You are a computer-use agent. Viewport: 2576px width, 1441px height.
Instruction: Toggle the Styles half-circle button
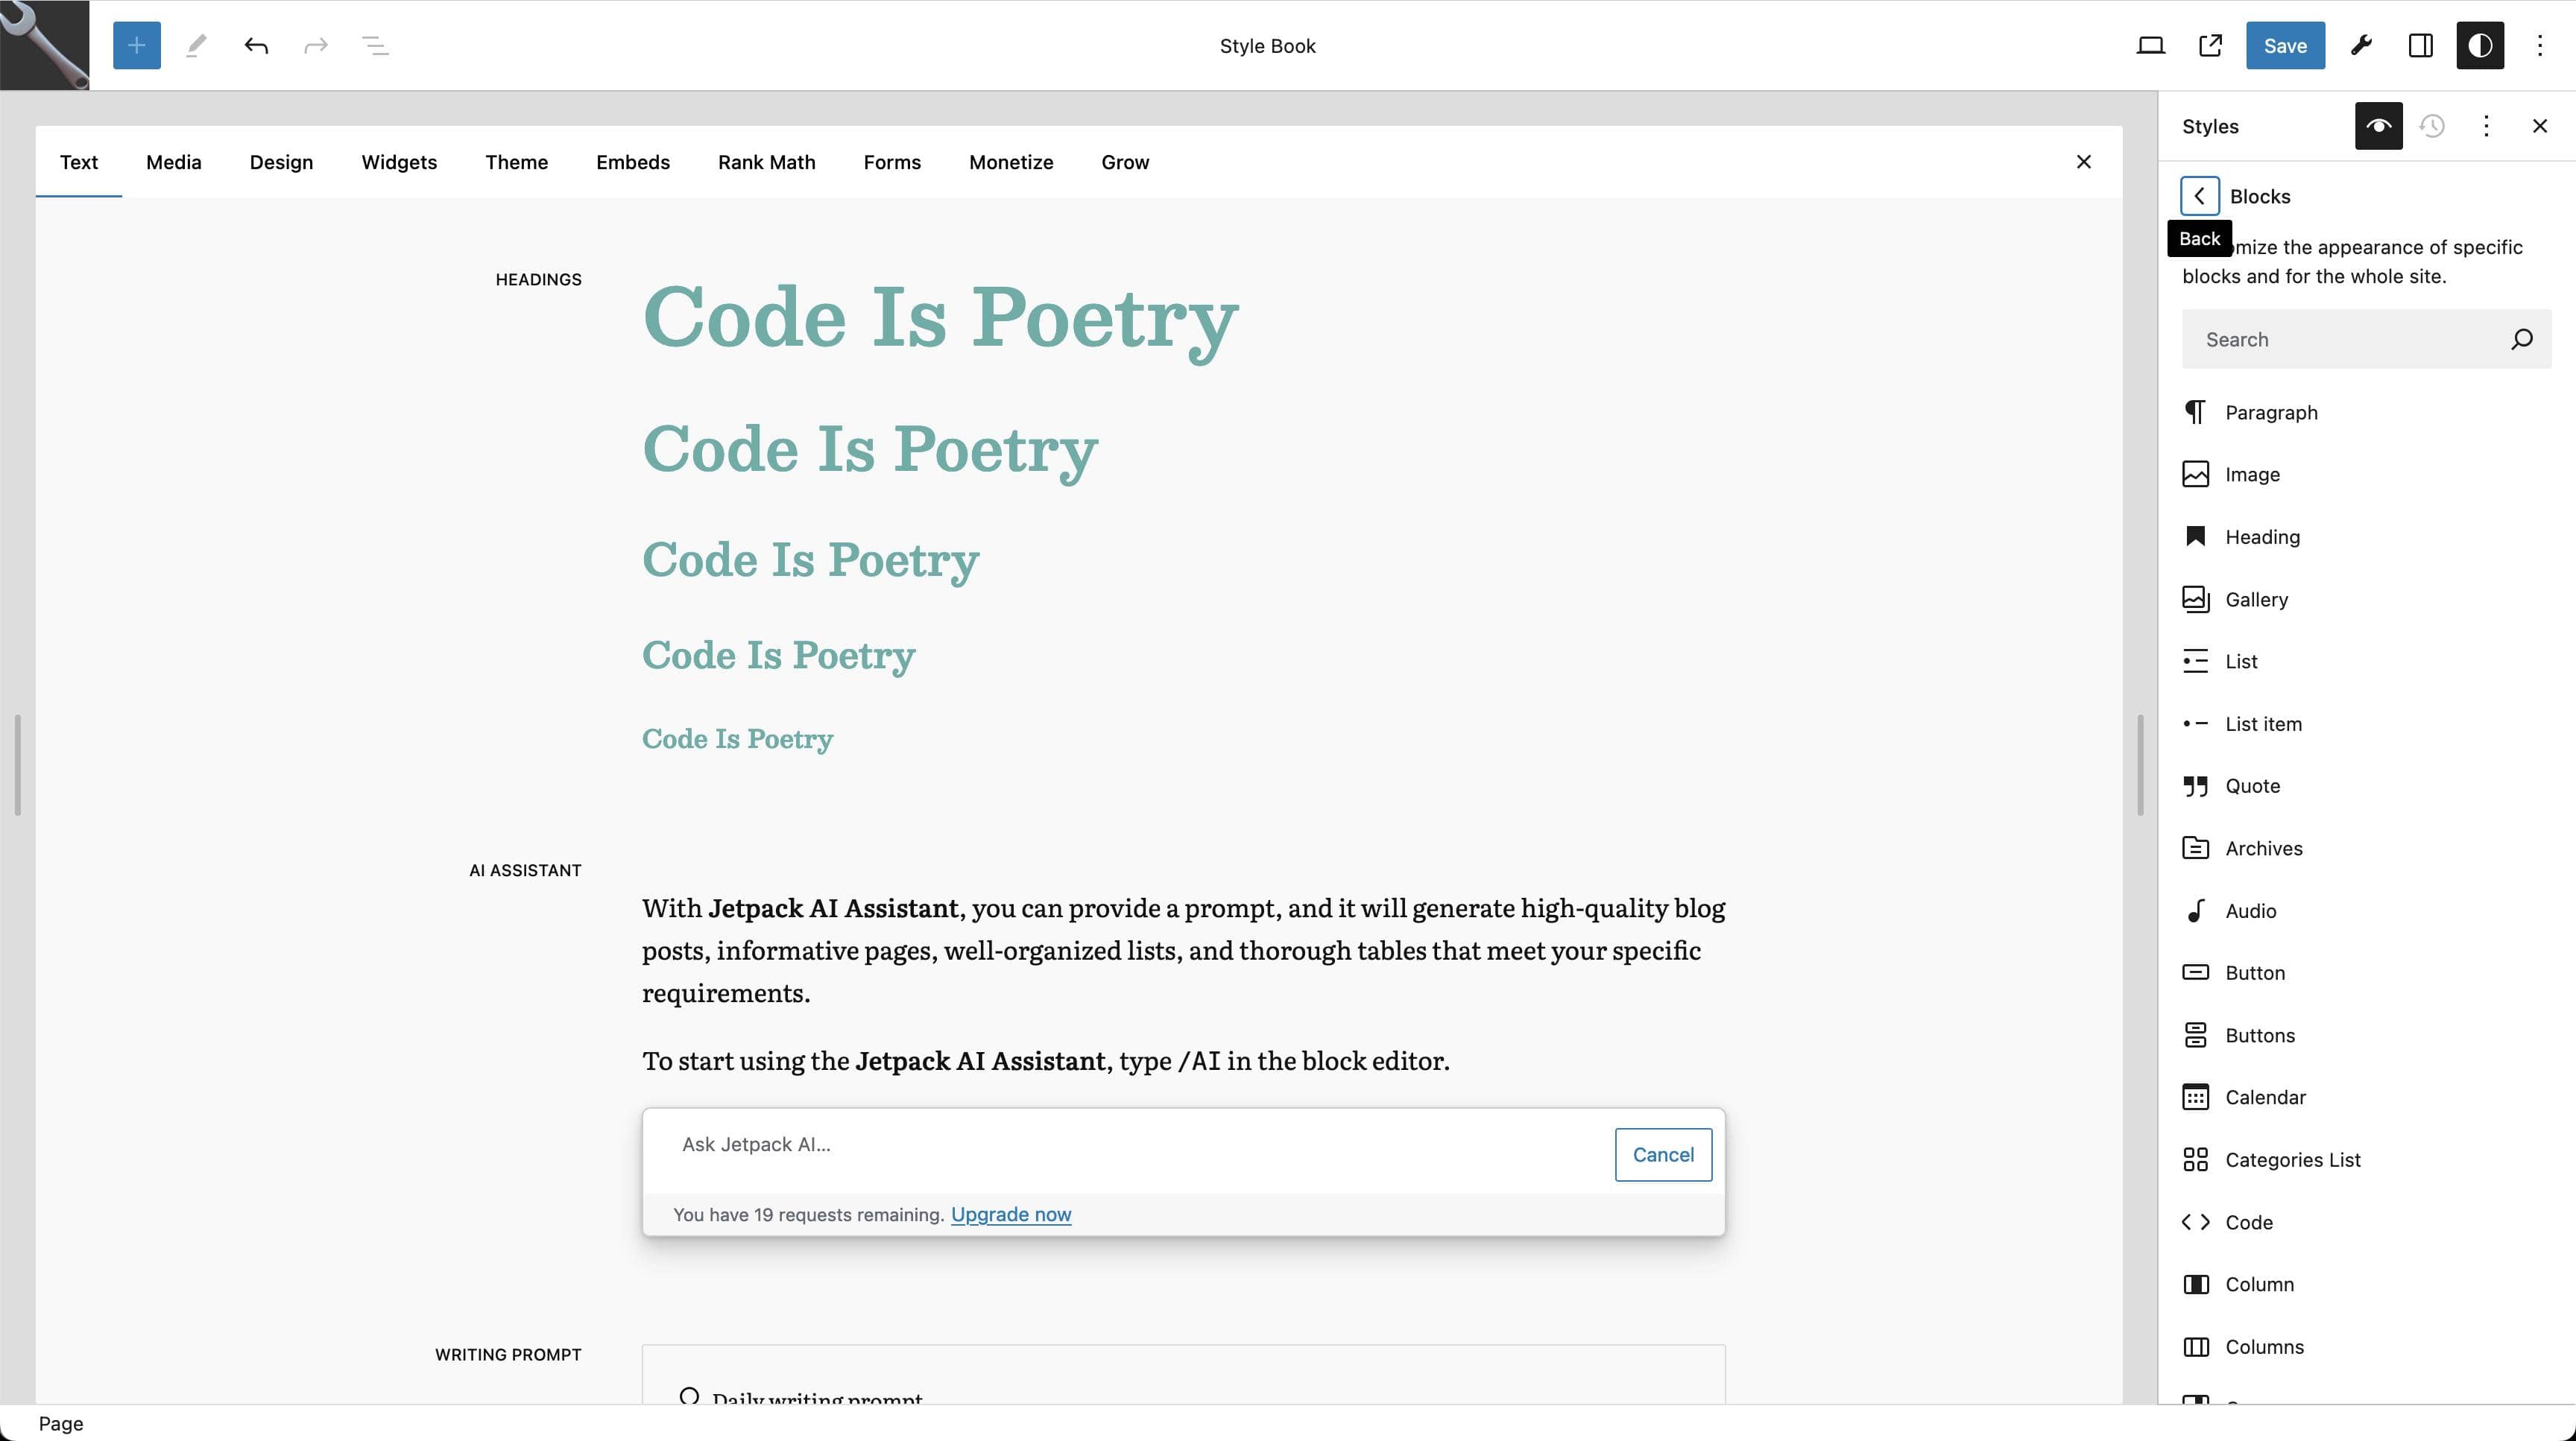click(x=2480, y=45)
